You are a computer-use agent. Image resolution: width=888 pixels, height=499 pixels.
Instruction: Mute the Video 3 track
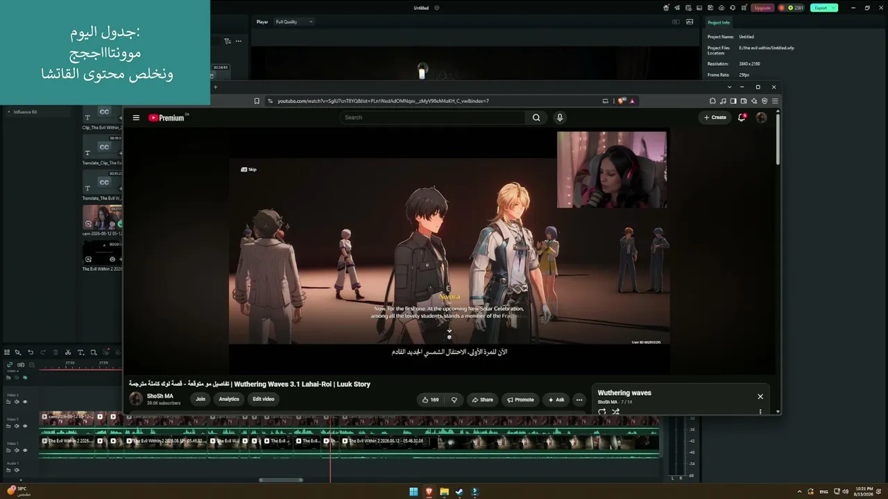click(x=17, y=402)
